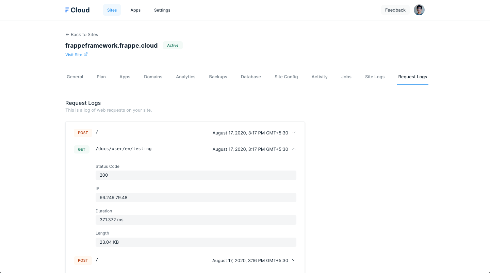Screen dimensions: 490x273
Task: Open the Site Config tab
Action: [286, 77]
